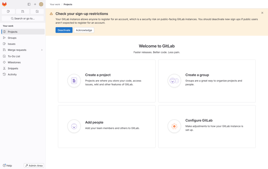Click the Deactivate sign-ups button
268x169 pixels.
pyautogui.click(x=64, y=30)
